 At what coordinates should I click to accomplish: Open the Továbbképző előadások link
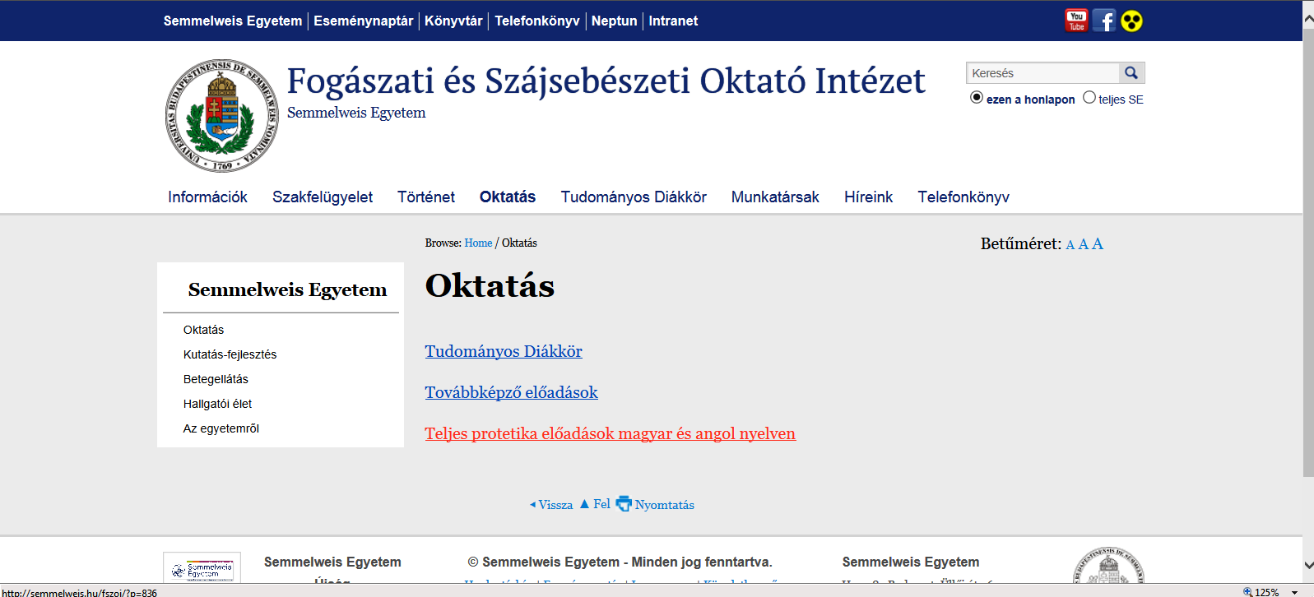point(512,392)
